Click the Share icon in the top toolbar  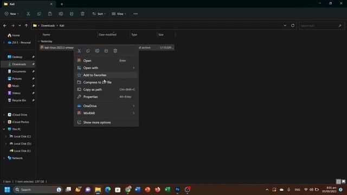tap(72, 14)
